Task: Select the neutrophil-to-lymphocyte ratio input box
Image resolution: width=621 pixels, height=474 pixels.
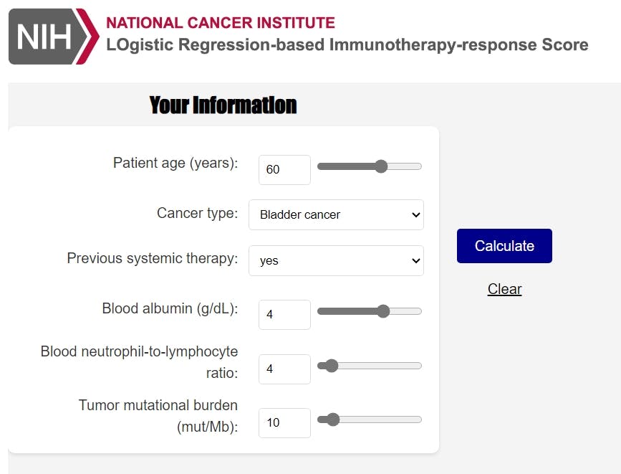Action: click(284, 369)
